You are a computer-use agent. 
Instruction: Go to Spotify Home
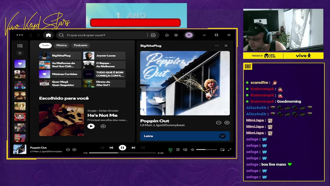[x=48, y=35]
